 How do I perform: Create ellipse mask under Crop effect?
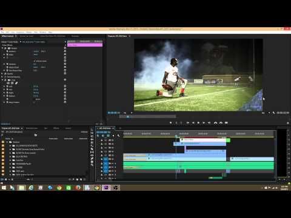pos(8,83)
